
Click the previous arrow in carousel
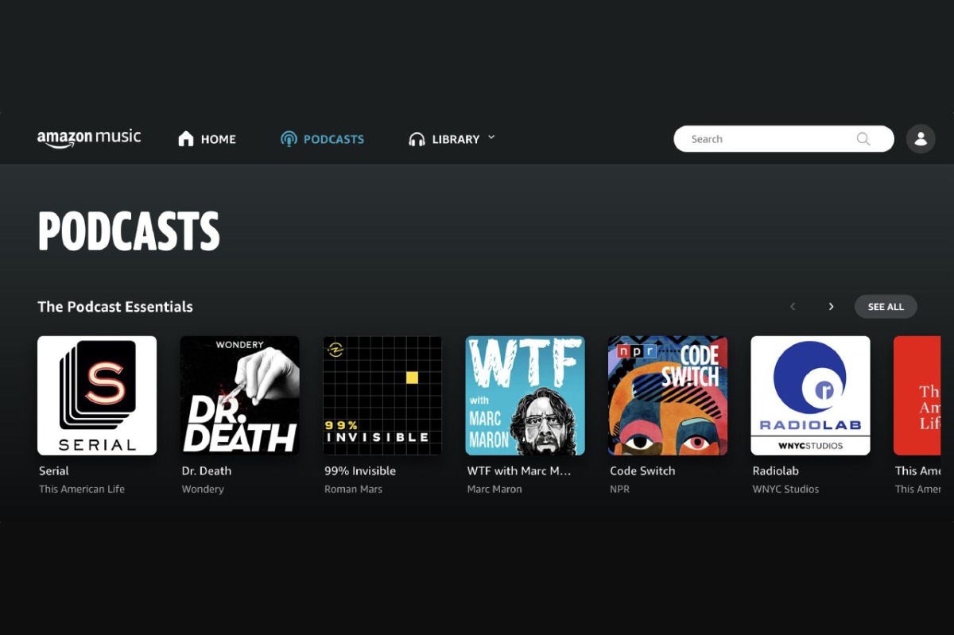pyautogui.click(x=793, y=307)
